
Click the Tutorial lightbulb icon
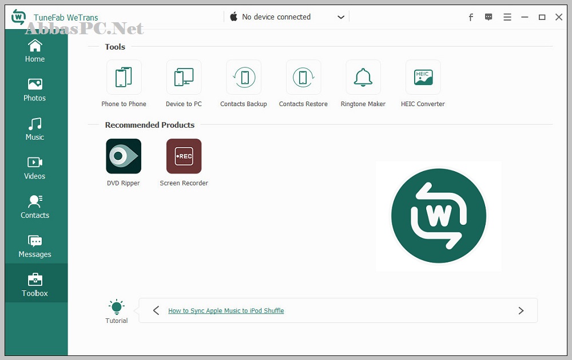116,307
